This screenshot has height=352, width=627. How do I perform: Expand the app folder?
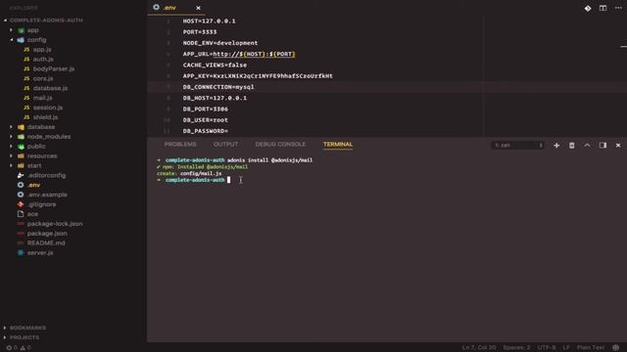coord(11,30)
